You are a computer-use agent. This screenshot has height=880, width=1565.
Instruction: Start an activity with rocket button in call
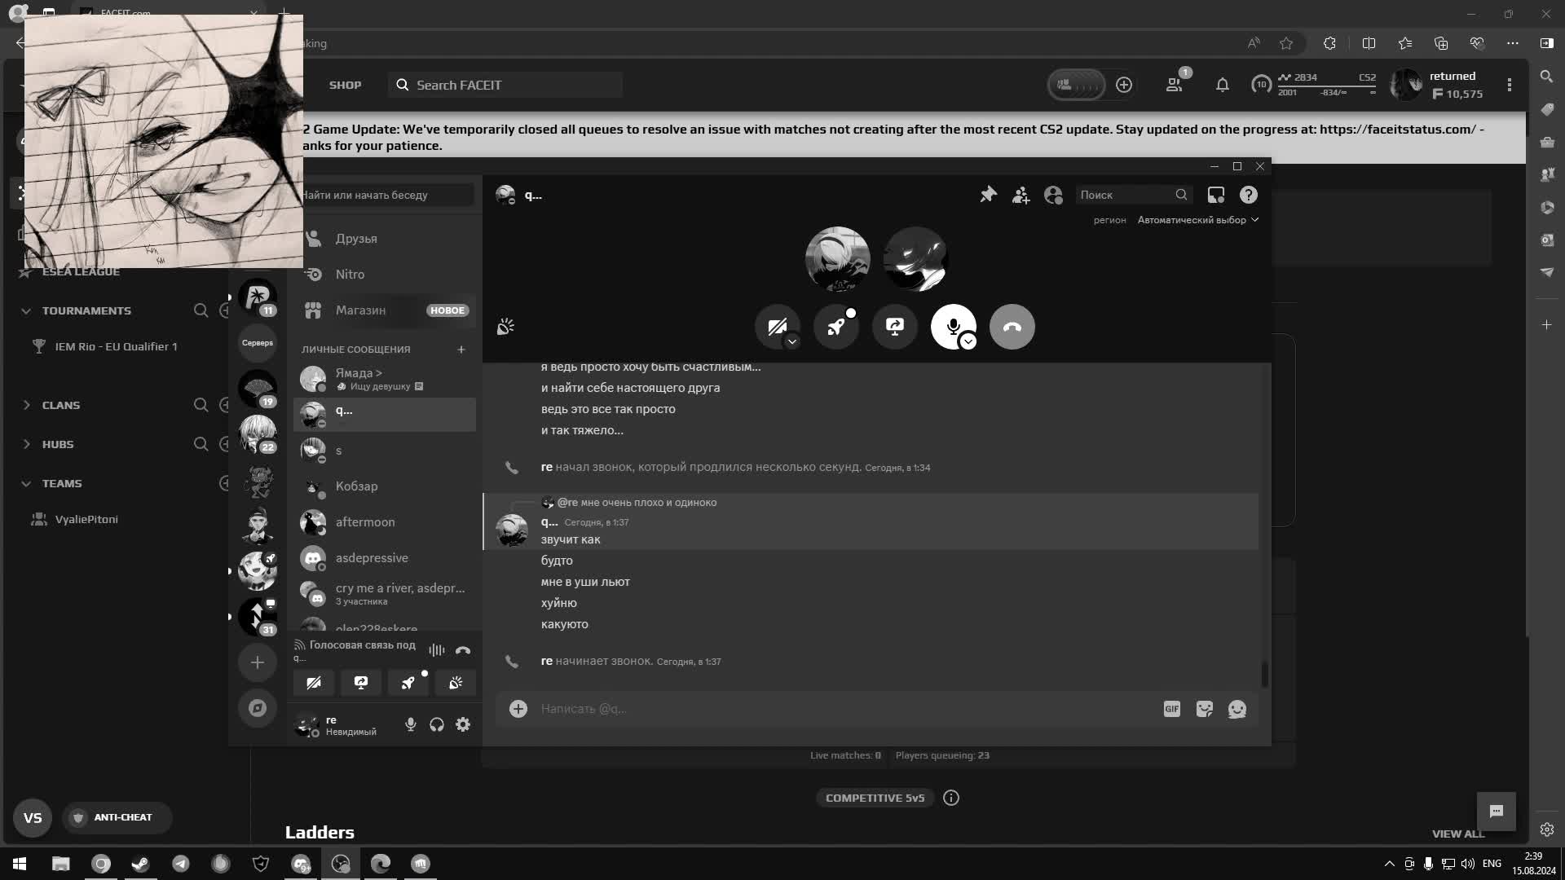click(x=836, y=327)
